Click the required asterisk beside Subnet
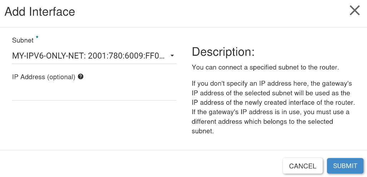This screenshot has height=177, width=367. tap(37, 37)
